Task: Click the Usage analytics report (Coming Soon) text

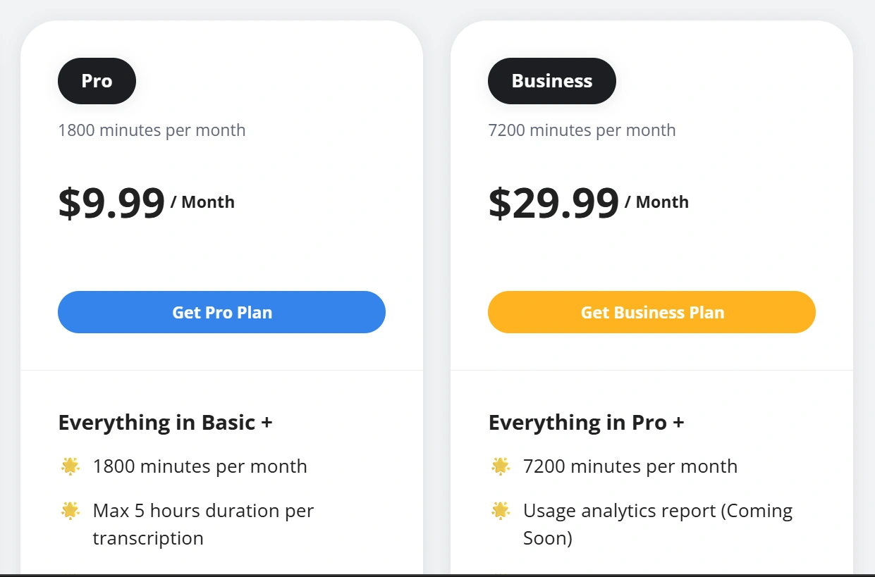Action: (x=657, y=524)
